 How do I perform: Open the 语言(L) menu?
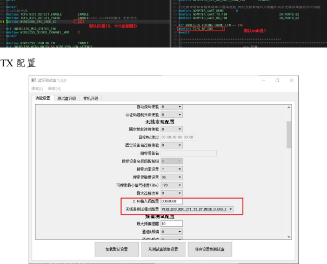pyautogui.click(x=37, y=89)
